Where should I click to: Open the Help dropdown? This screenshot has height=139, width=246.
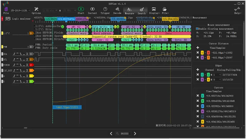click(237, 10)
